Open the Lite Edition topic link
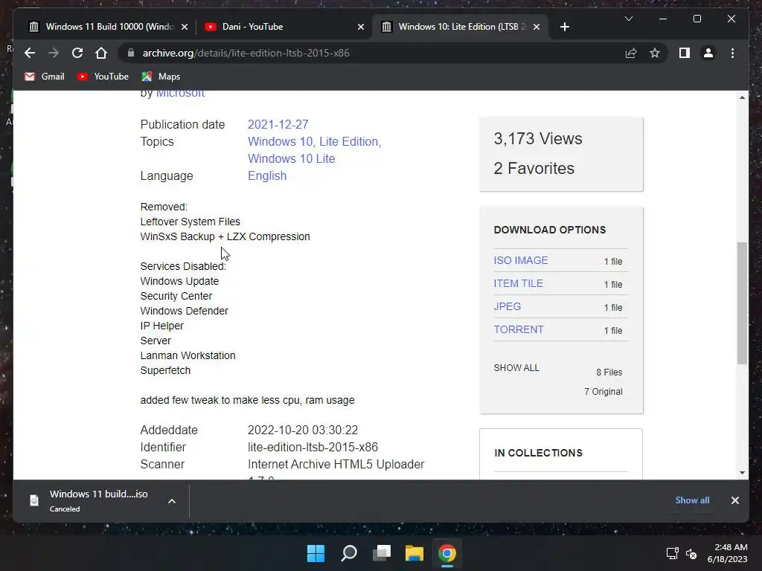762x571 pixels. tap(348, 141)
